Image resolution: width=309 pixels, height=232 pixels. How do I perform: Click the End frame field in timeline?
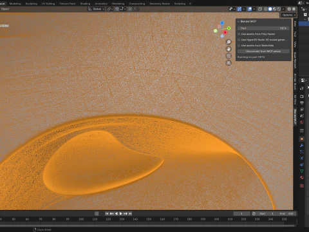tap(286, 213)
